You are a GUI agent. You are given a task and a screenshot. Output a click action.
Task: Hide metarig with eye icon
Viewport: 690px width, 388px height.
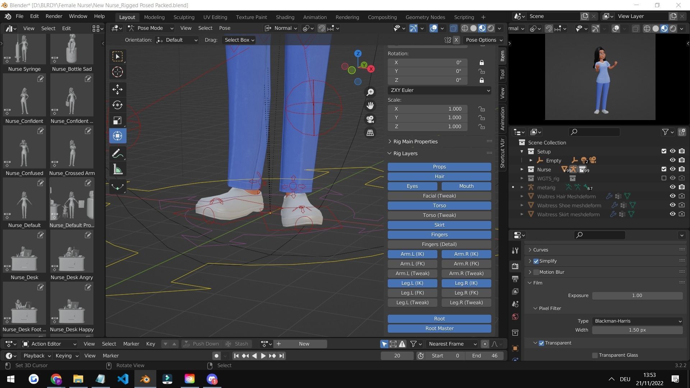coord(672,187)
